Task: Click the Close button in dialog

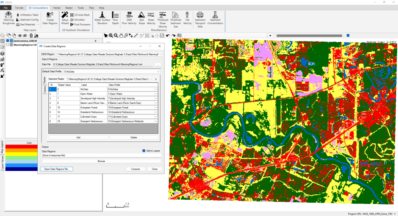Action: [x=155, y=169]
